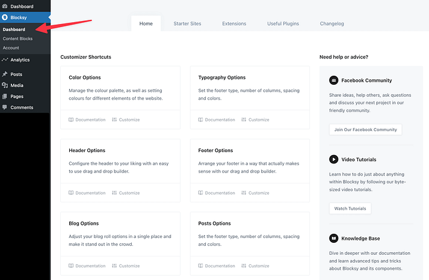Go to Pages in the admin sidebar
Image resolution: width=429 pixels, height=280 pixels.
click(x=17, y=96)
